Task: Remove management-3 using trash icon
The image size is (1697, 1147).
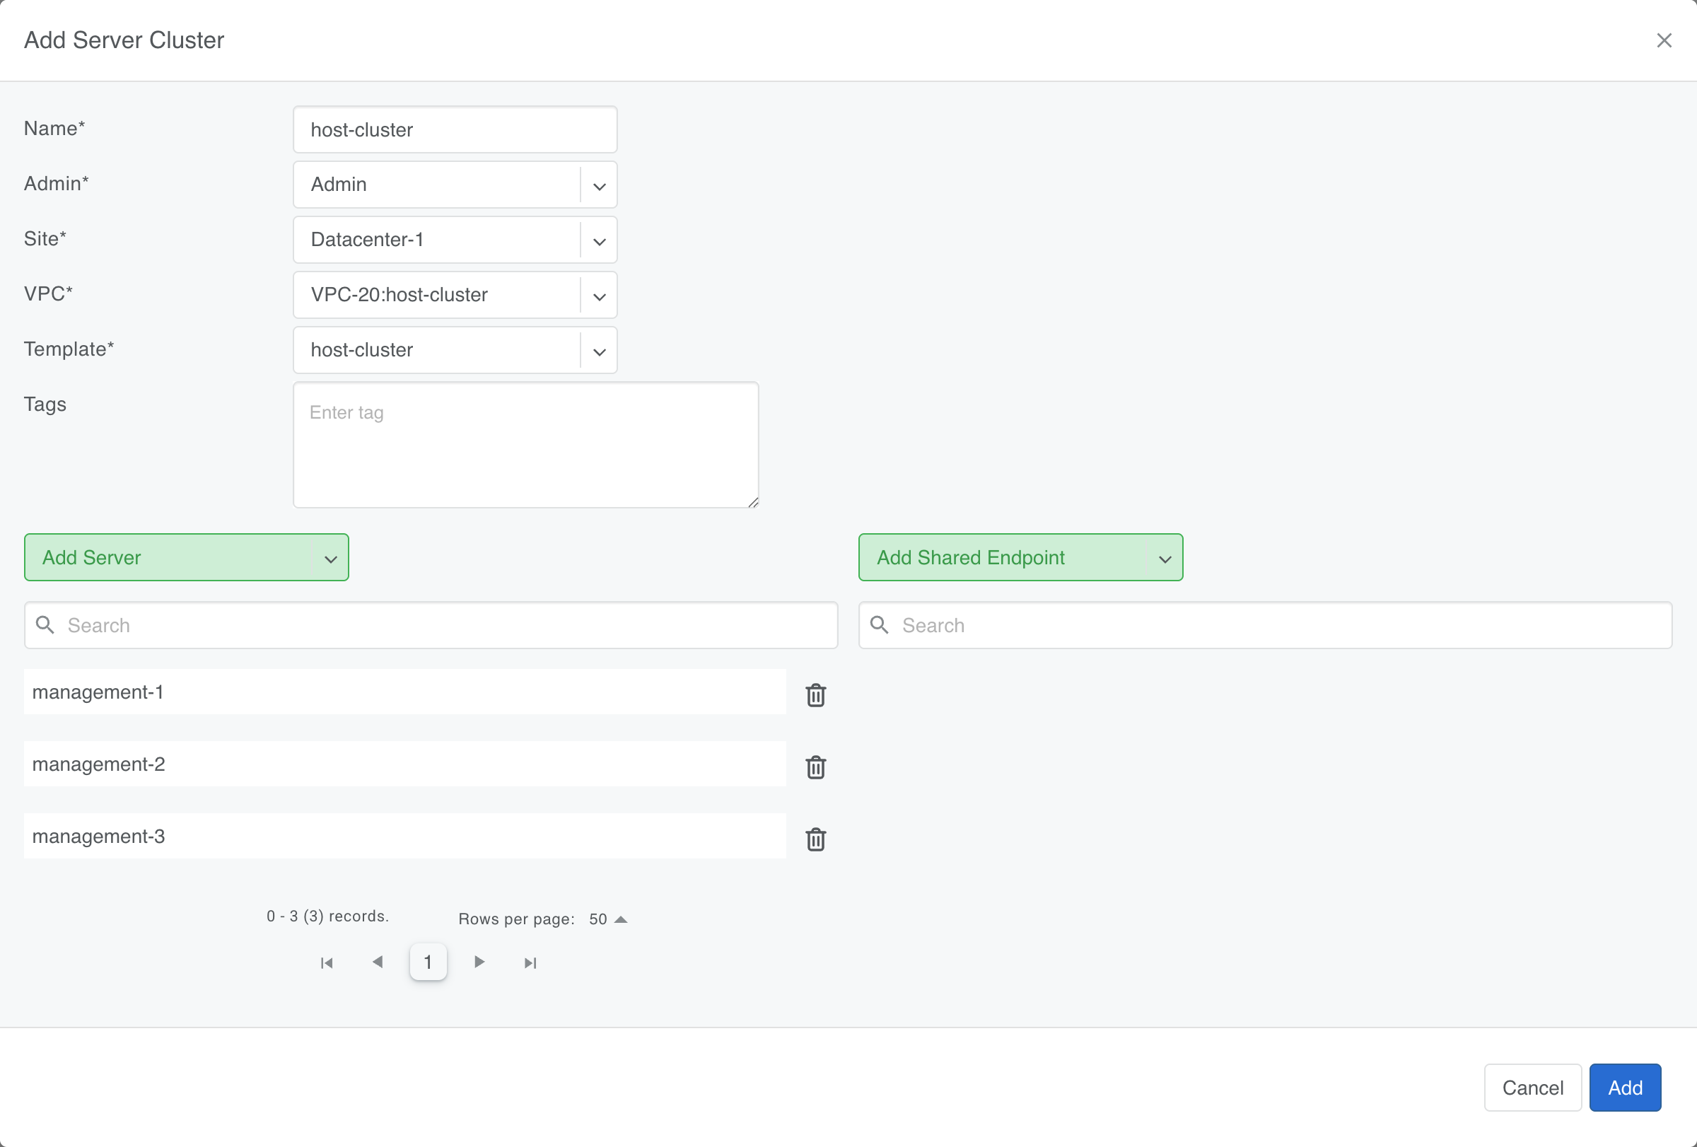Action: pos(816,839)
